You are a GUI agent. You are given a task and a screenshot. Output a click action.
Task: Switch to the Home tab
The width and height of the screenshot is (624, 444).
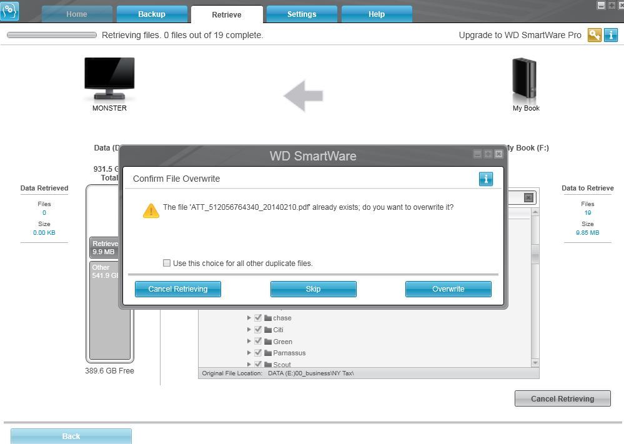click(x=77, y=14)
